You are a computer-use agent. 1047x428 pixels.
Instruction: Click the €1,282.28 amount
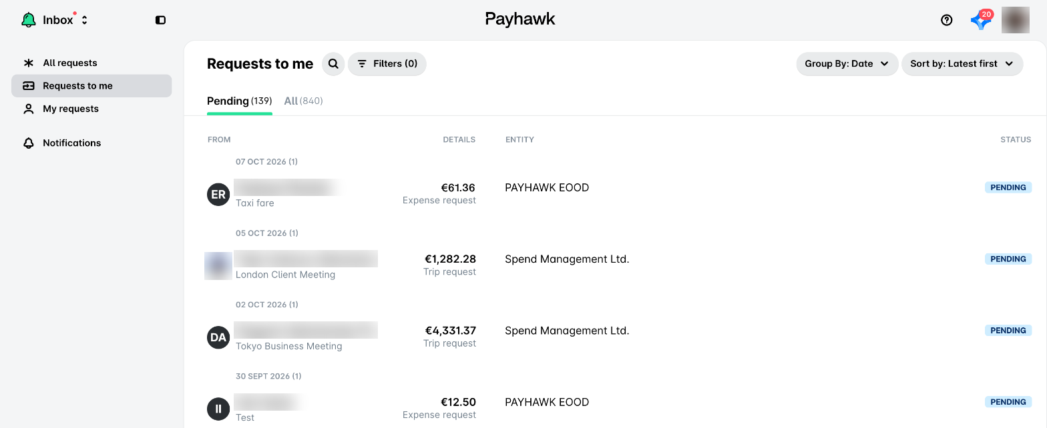coord(451,259)
